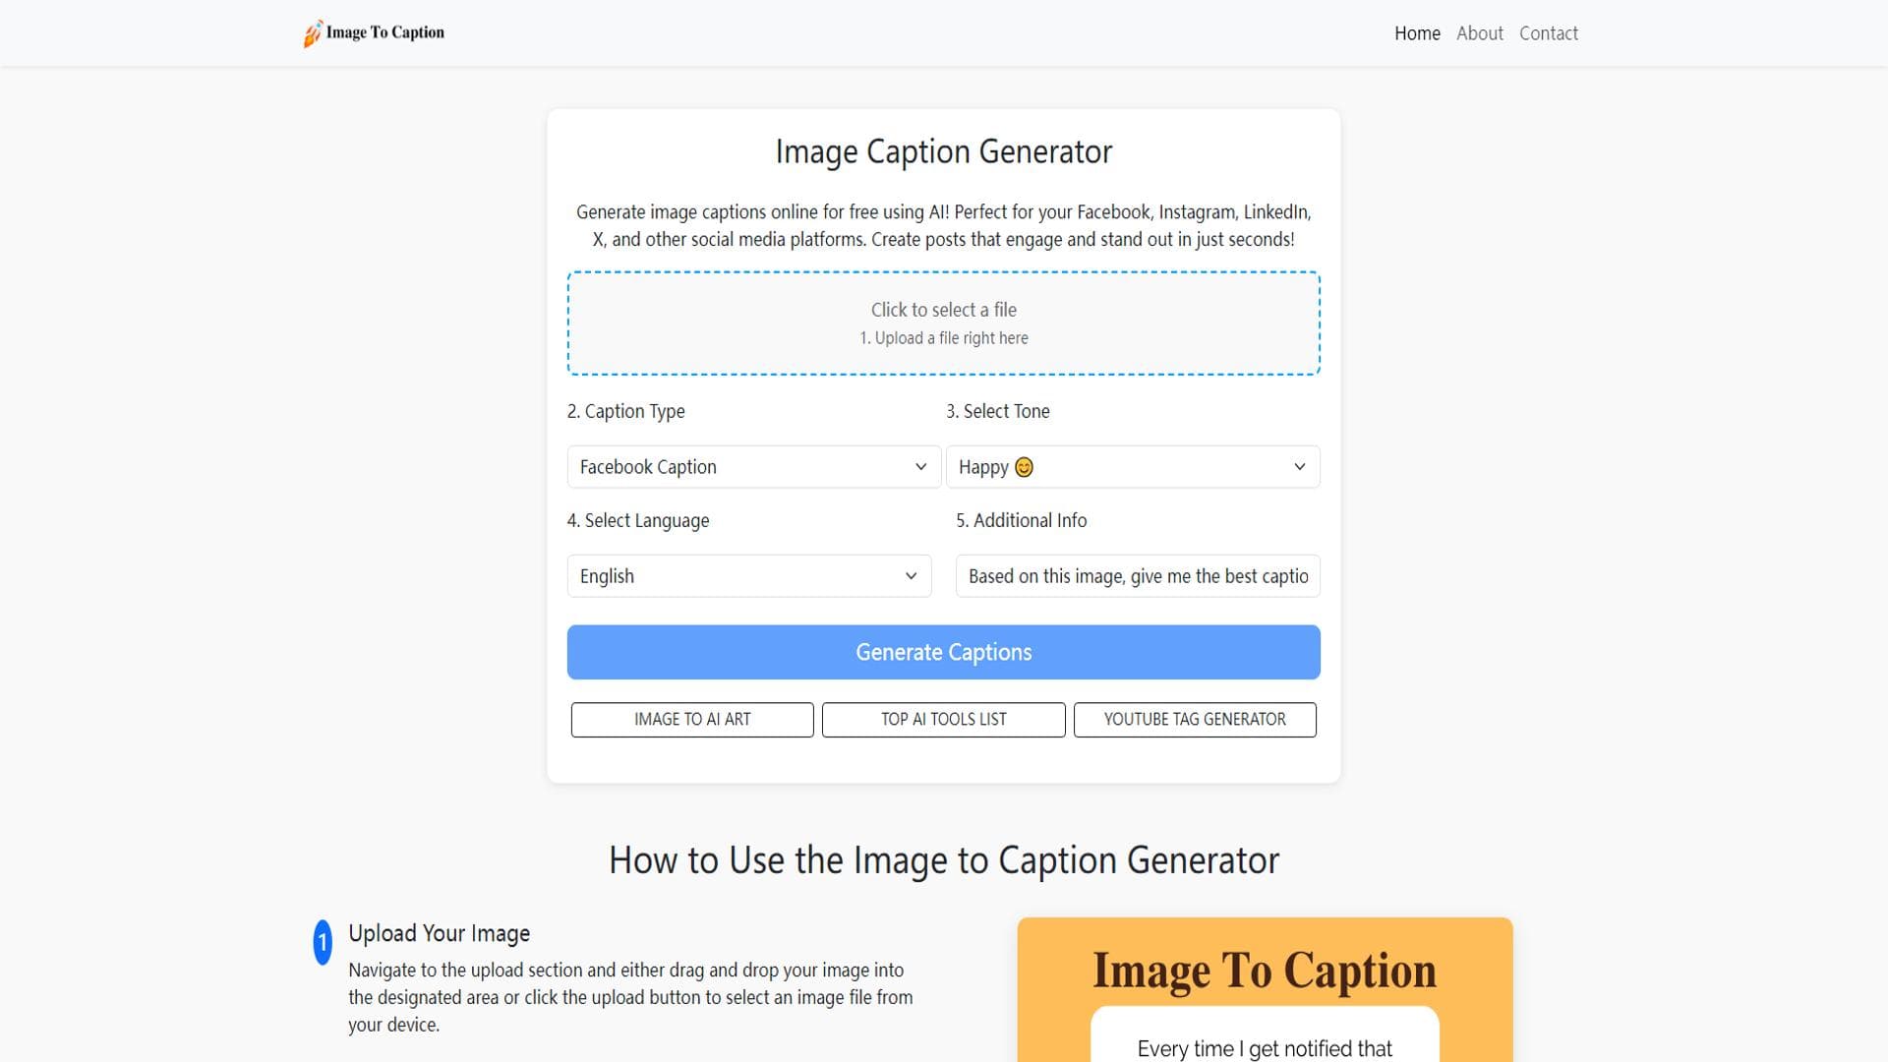The width and height of the screenshot is (1888, 1062).
Task: Click the Generate Captions button
Action: 943,652
